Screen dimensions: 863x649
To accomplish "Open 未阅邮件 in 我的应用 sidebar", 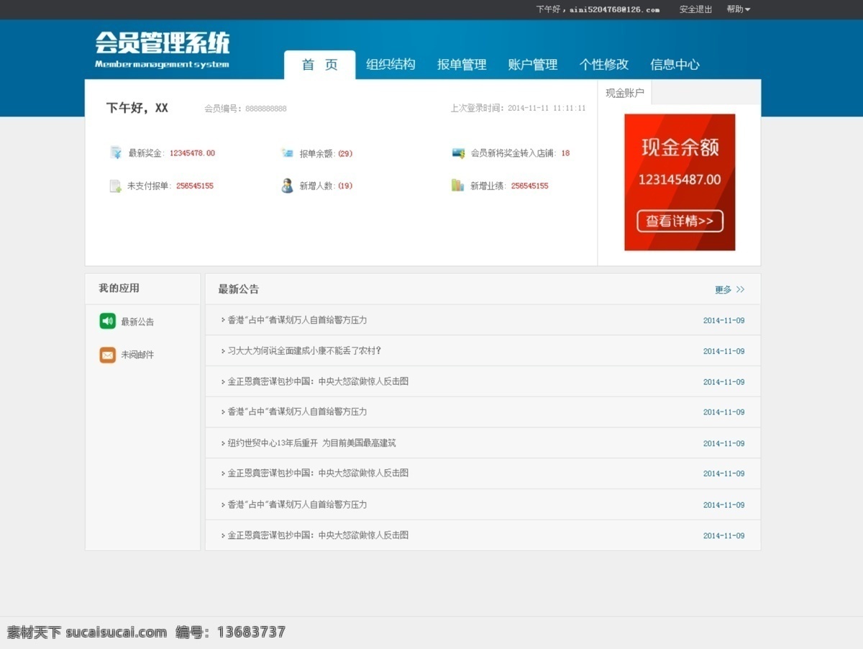I will click(137, 355).
